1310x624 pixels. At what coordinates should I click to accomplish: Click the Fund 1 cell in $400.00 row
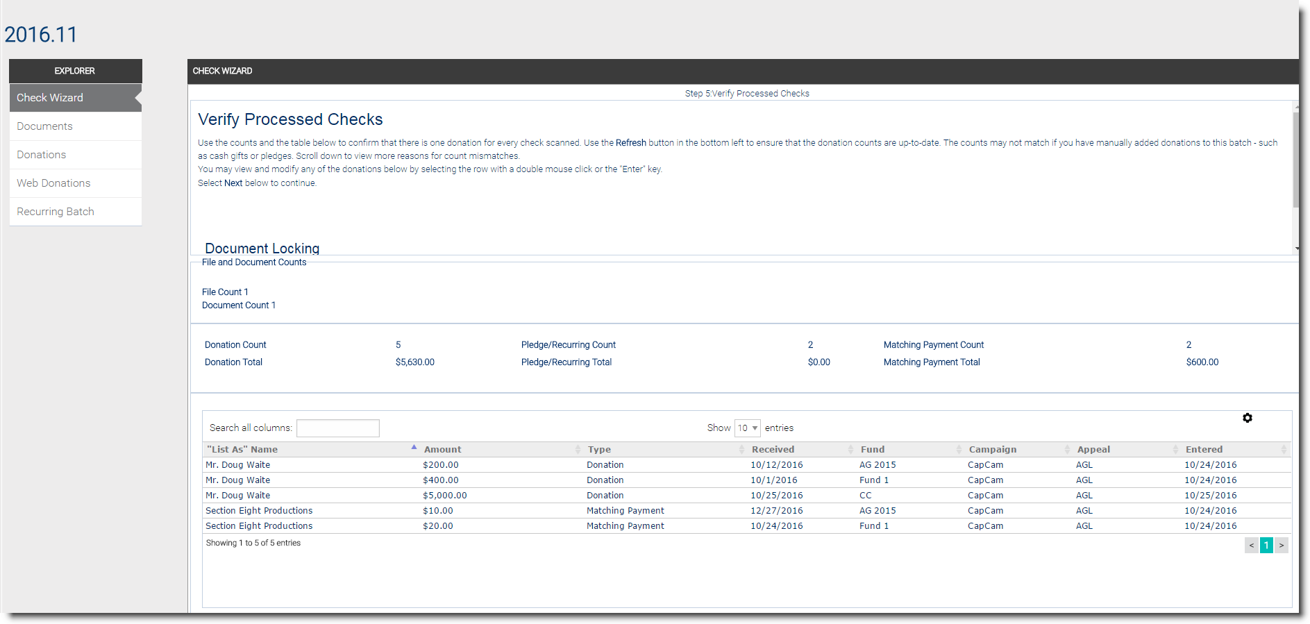[x=873, y=480]
